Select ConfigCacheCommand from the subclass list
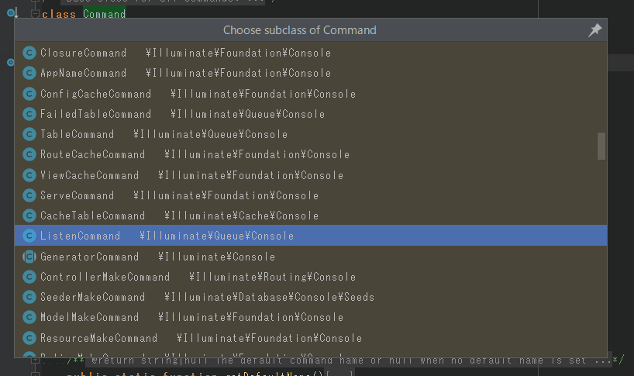The image size is (634, 376). click(x=96, y=94)
